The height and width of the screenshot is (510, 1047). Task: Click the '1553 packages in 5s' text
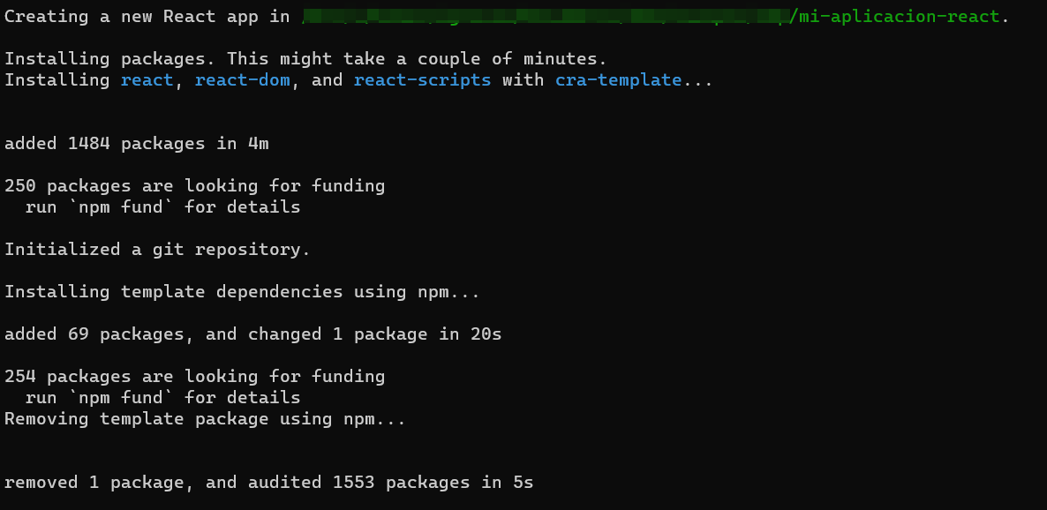point(428,483)
